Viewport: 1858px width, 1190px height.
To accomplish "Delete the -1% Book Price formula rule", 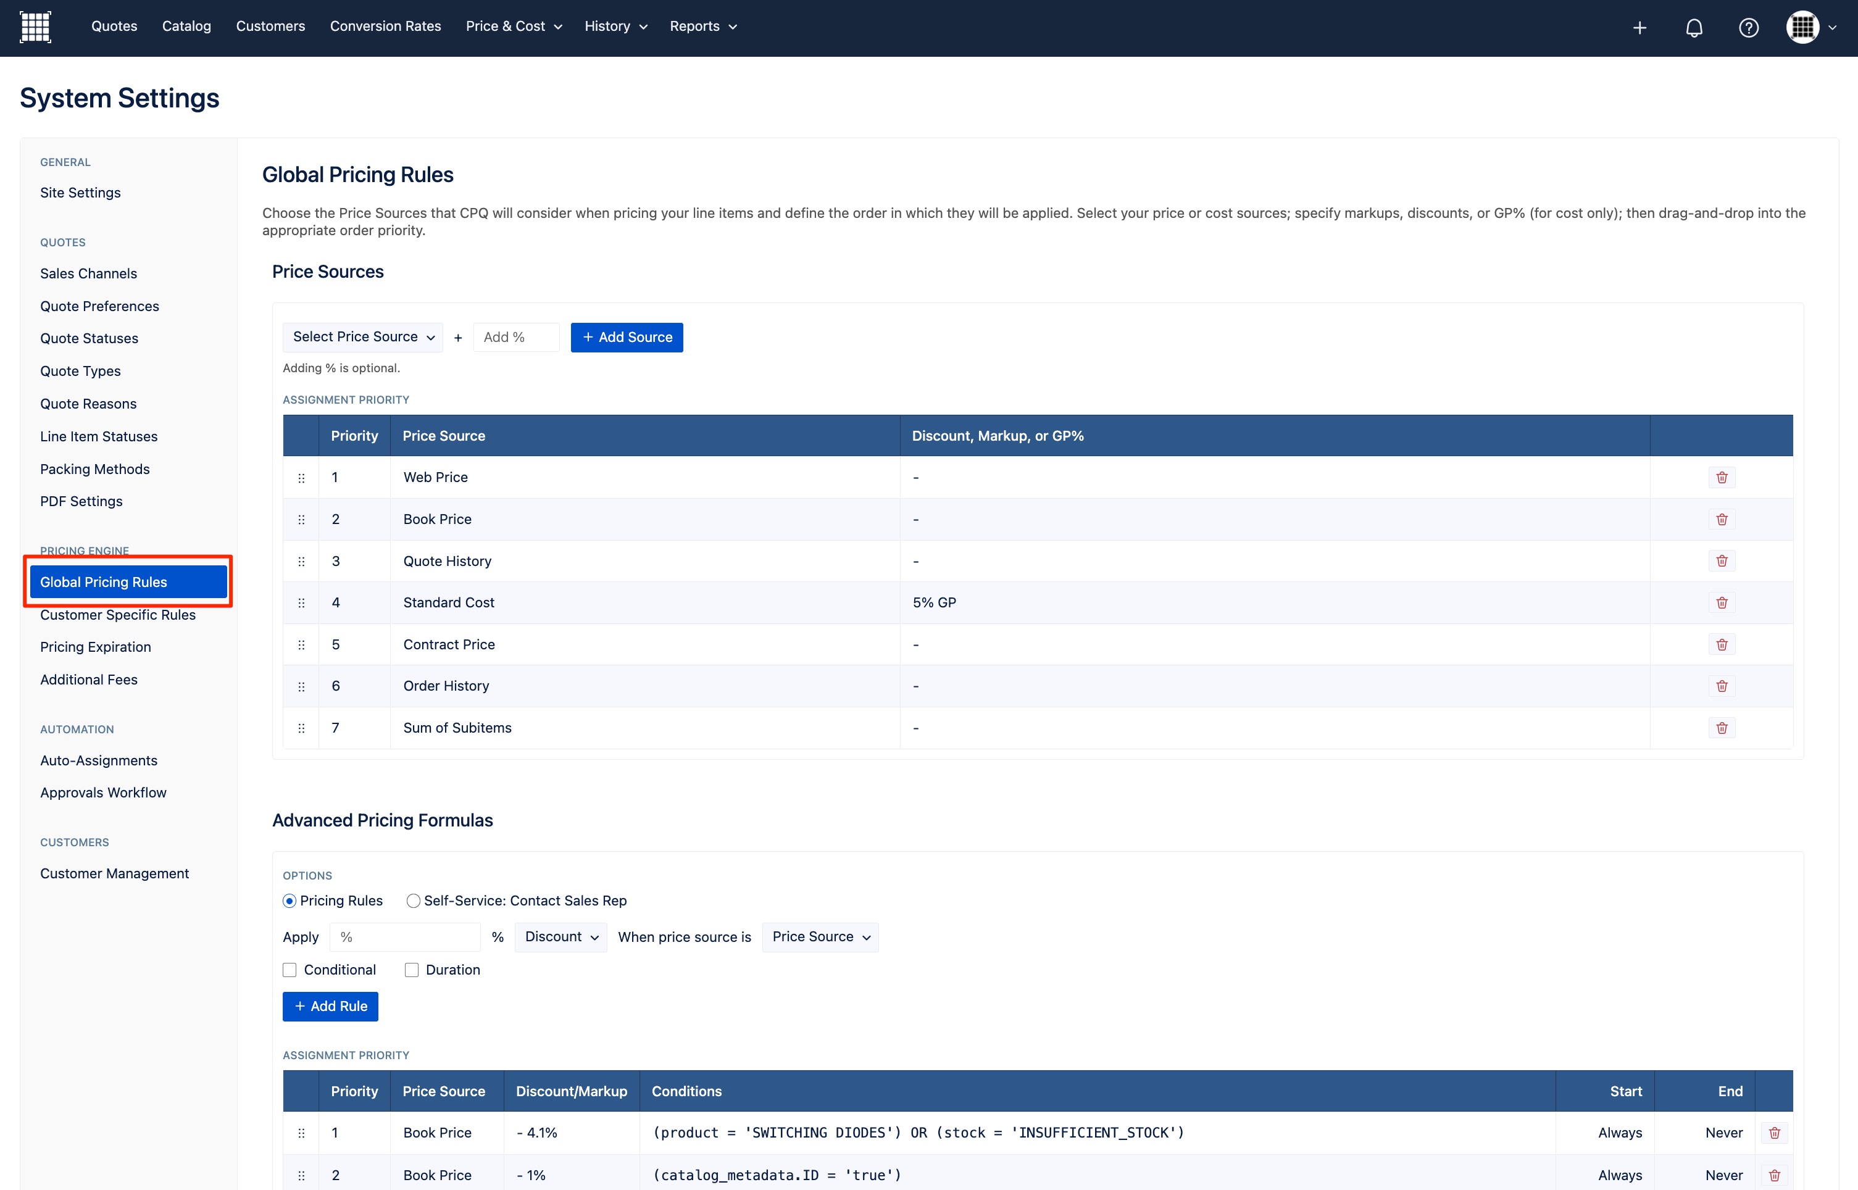I will click(1775, 1175).
